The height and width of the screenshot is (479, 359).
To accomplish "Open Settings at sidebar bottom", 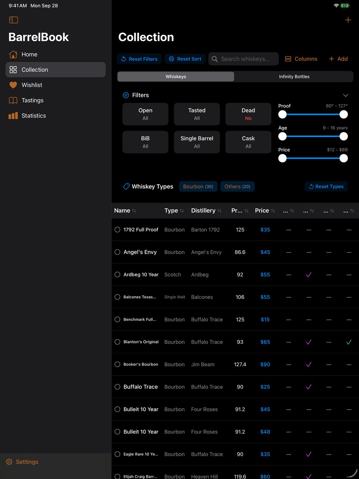I will tap(22, 462).
